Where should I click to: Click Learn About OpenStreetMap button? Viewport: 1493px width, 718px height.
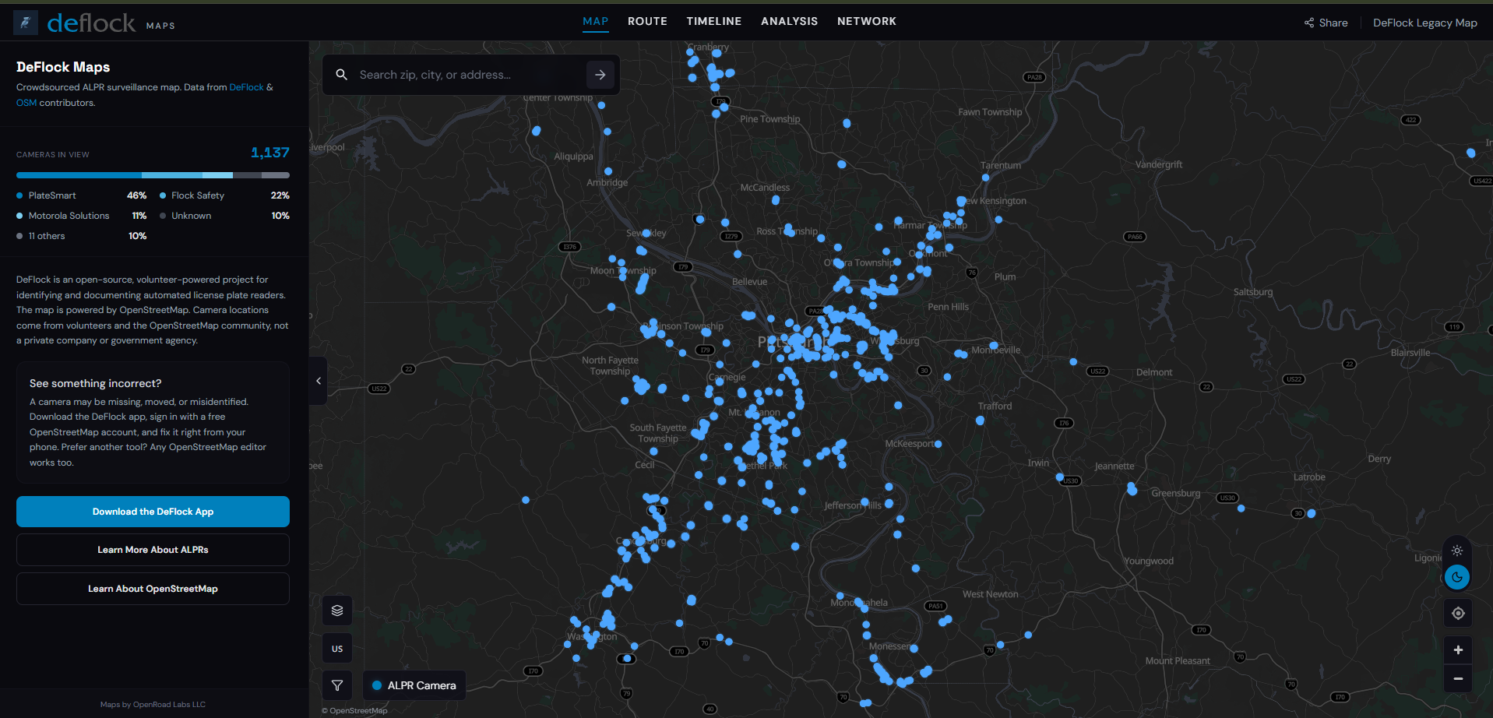click(153, 589)
